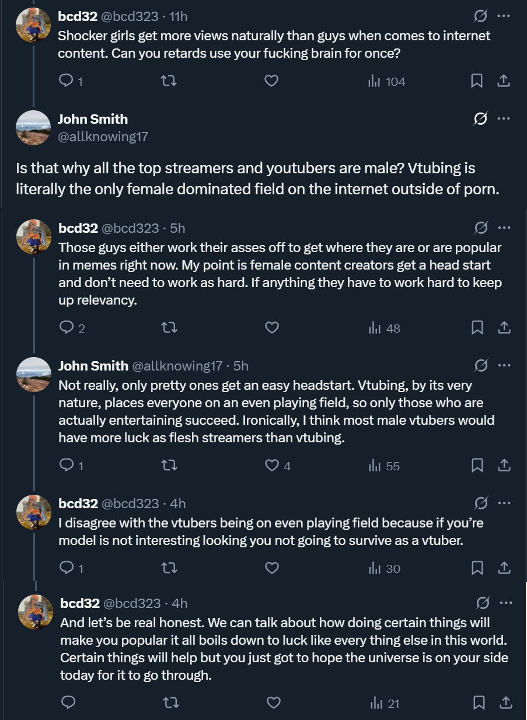The height and width of the screenshot is (720, 527).
Task: Like John Smith's reply with 4 likes
Action: click(278, 466)
